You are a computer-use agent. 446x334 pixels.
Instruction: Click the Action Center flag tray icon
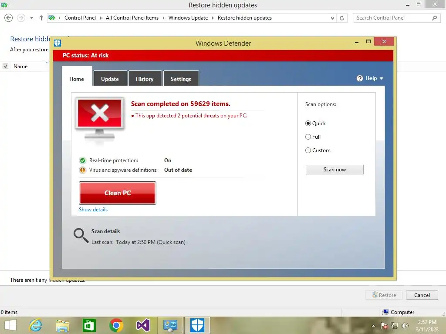(384, 326)
